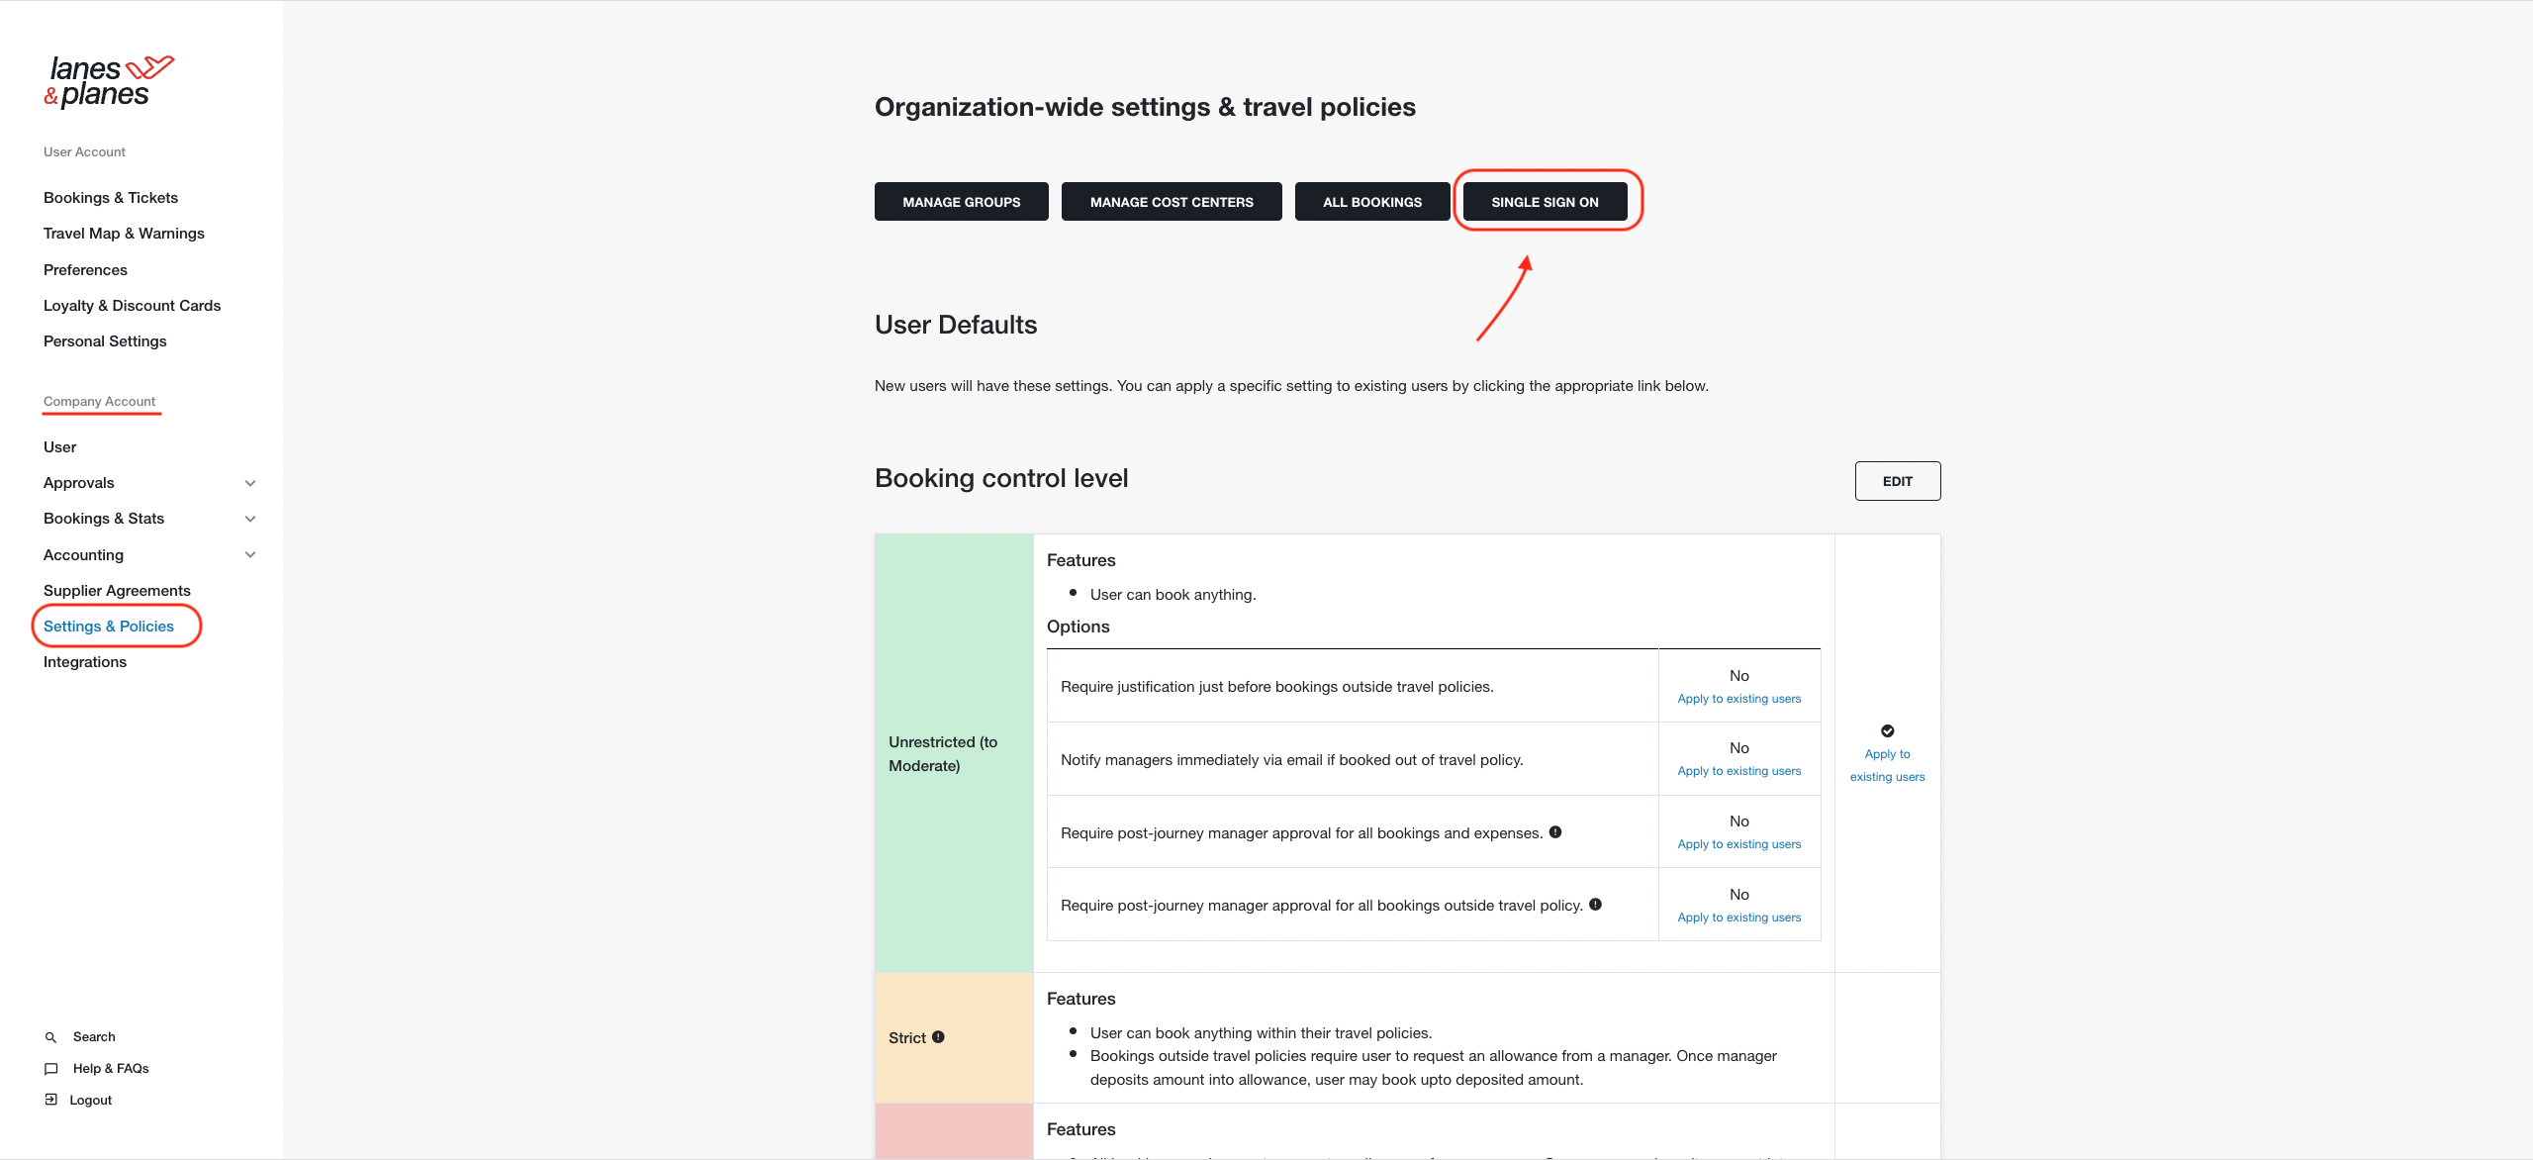2533x1160 pixels.
Task: Select the green Unrestricted level cell
Action: tap(954, 753)
